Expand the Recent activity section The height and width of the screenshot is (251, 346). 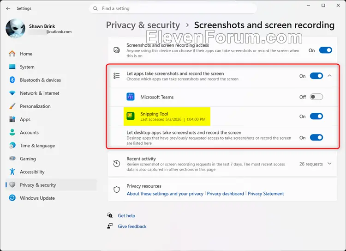[329, 164]
